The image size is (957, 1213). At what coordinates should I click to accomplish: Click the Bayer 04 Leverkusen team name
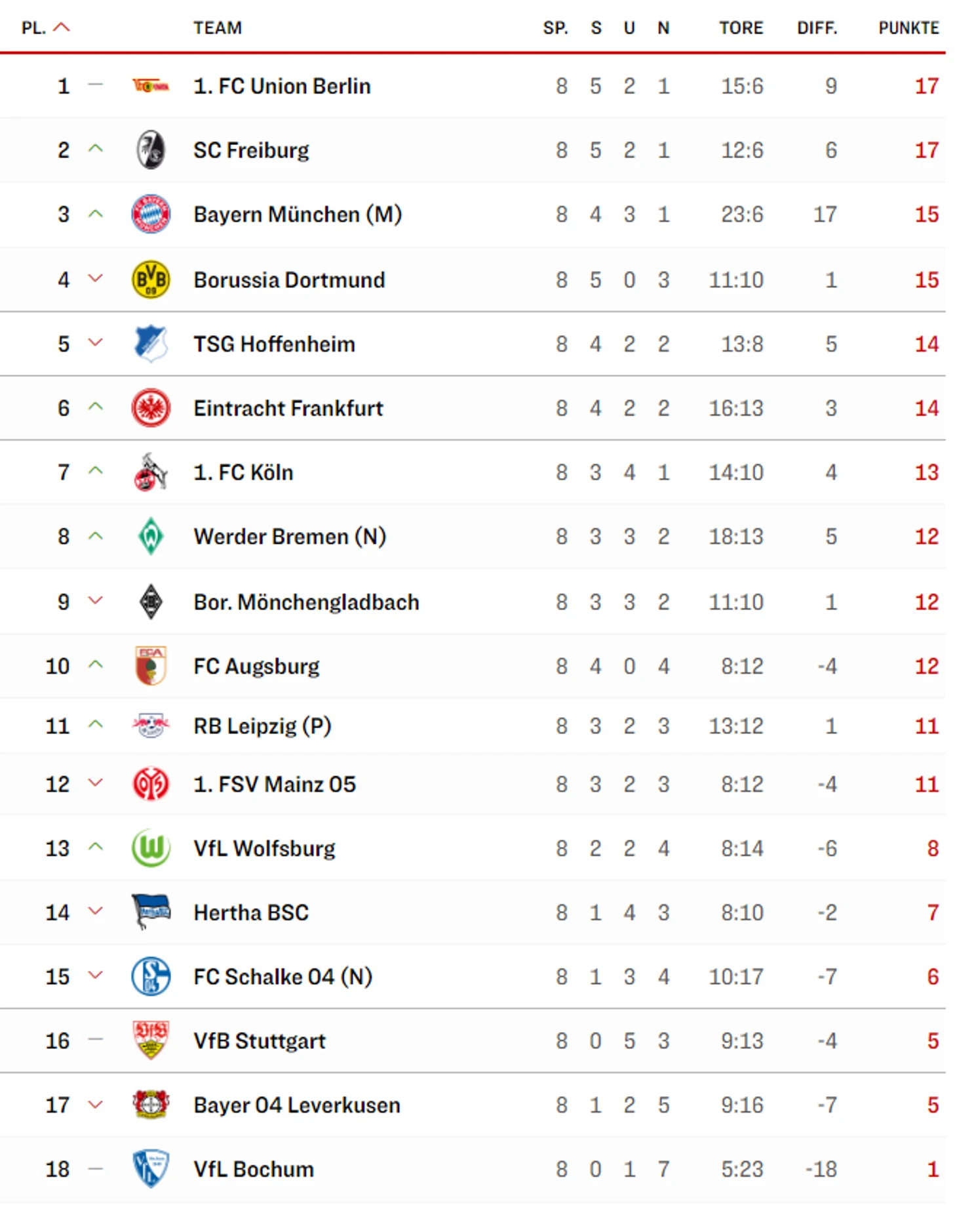pos(296,1105)
